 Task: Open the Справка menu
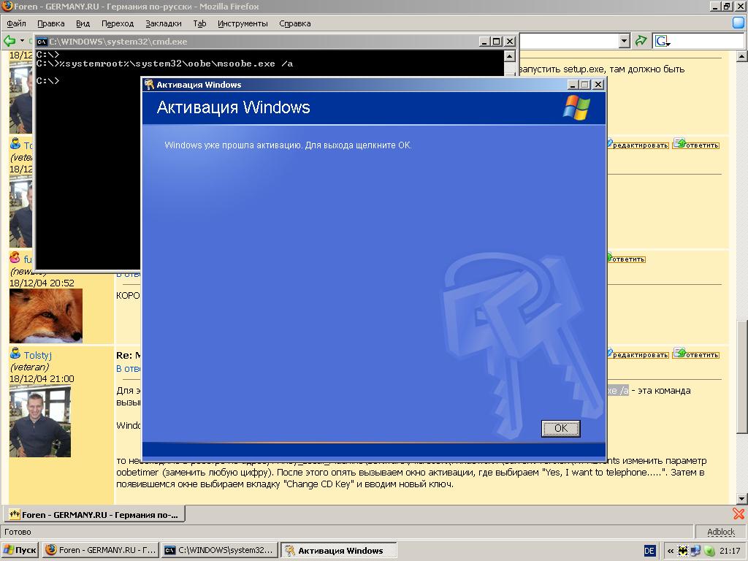coord(295,23)
